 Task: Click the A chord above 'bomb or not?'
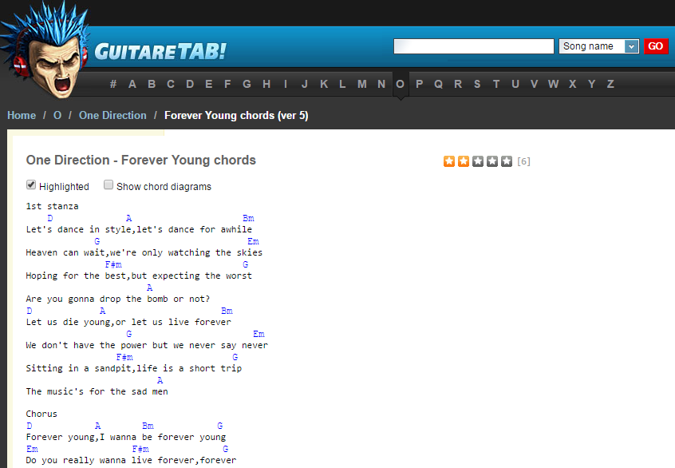(149, 288)
